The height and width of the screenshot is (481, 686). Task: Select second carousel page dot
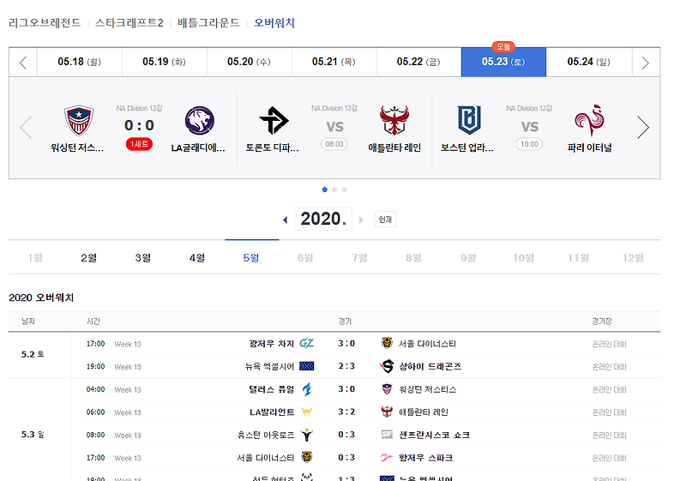334,189
